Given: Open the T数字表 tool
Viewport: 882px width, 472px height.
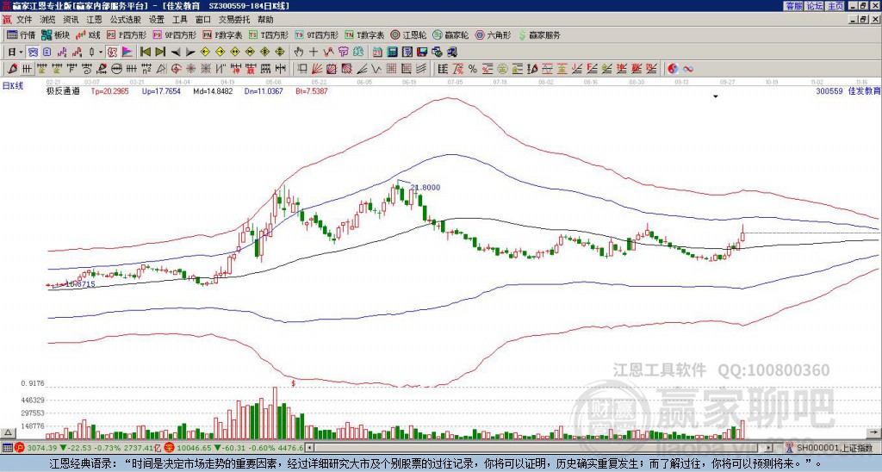Looking at the screenshot, I should pos(364,34).
